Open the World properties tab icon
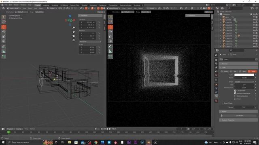Viewport: 259px width, 145px height. (x=216, y=75)
